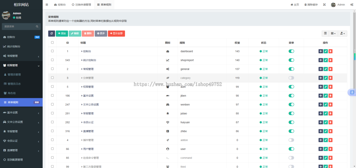Click the search magnifier in sidebar
Image resolution: width=356 pixels, height=168 pixels.
coord(37,26)
